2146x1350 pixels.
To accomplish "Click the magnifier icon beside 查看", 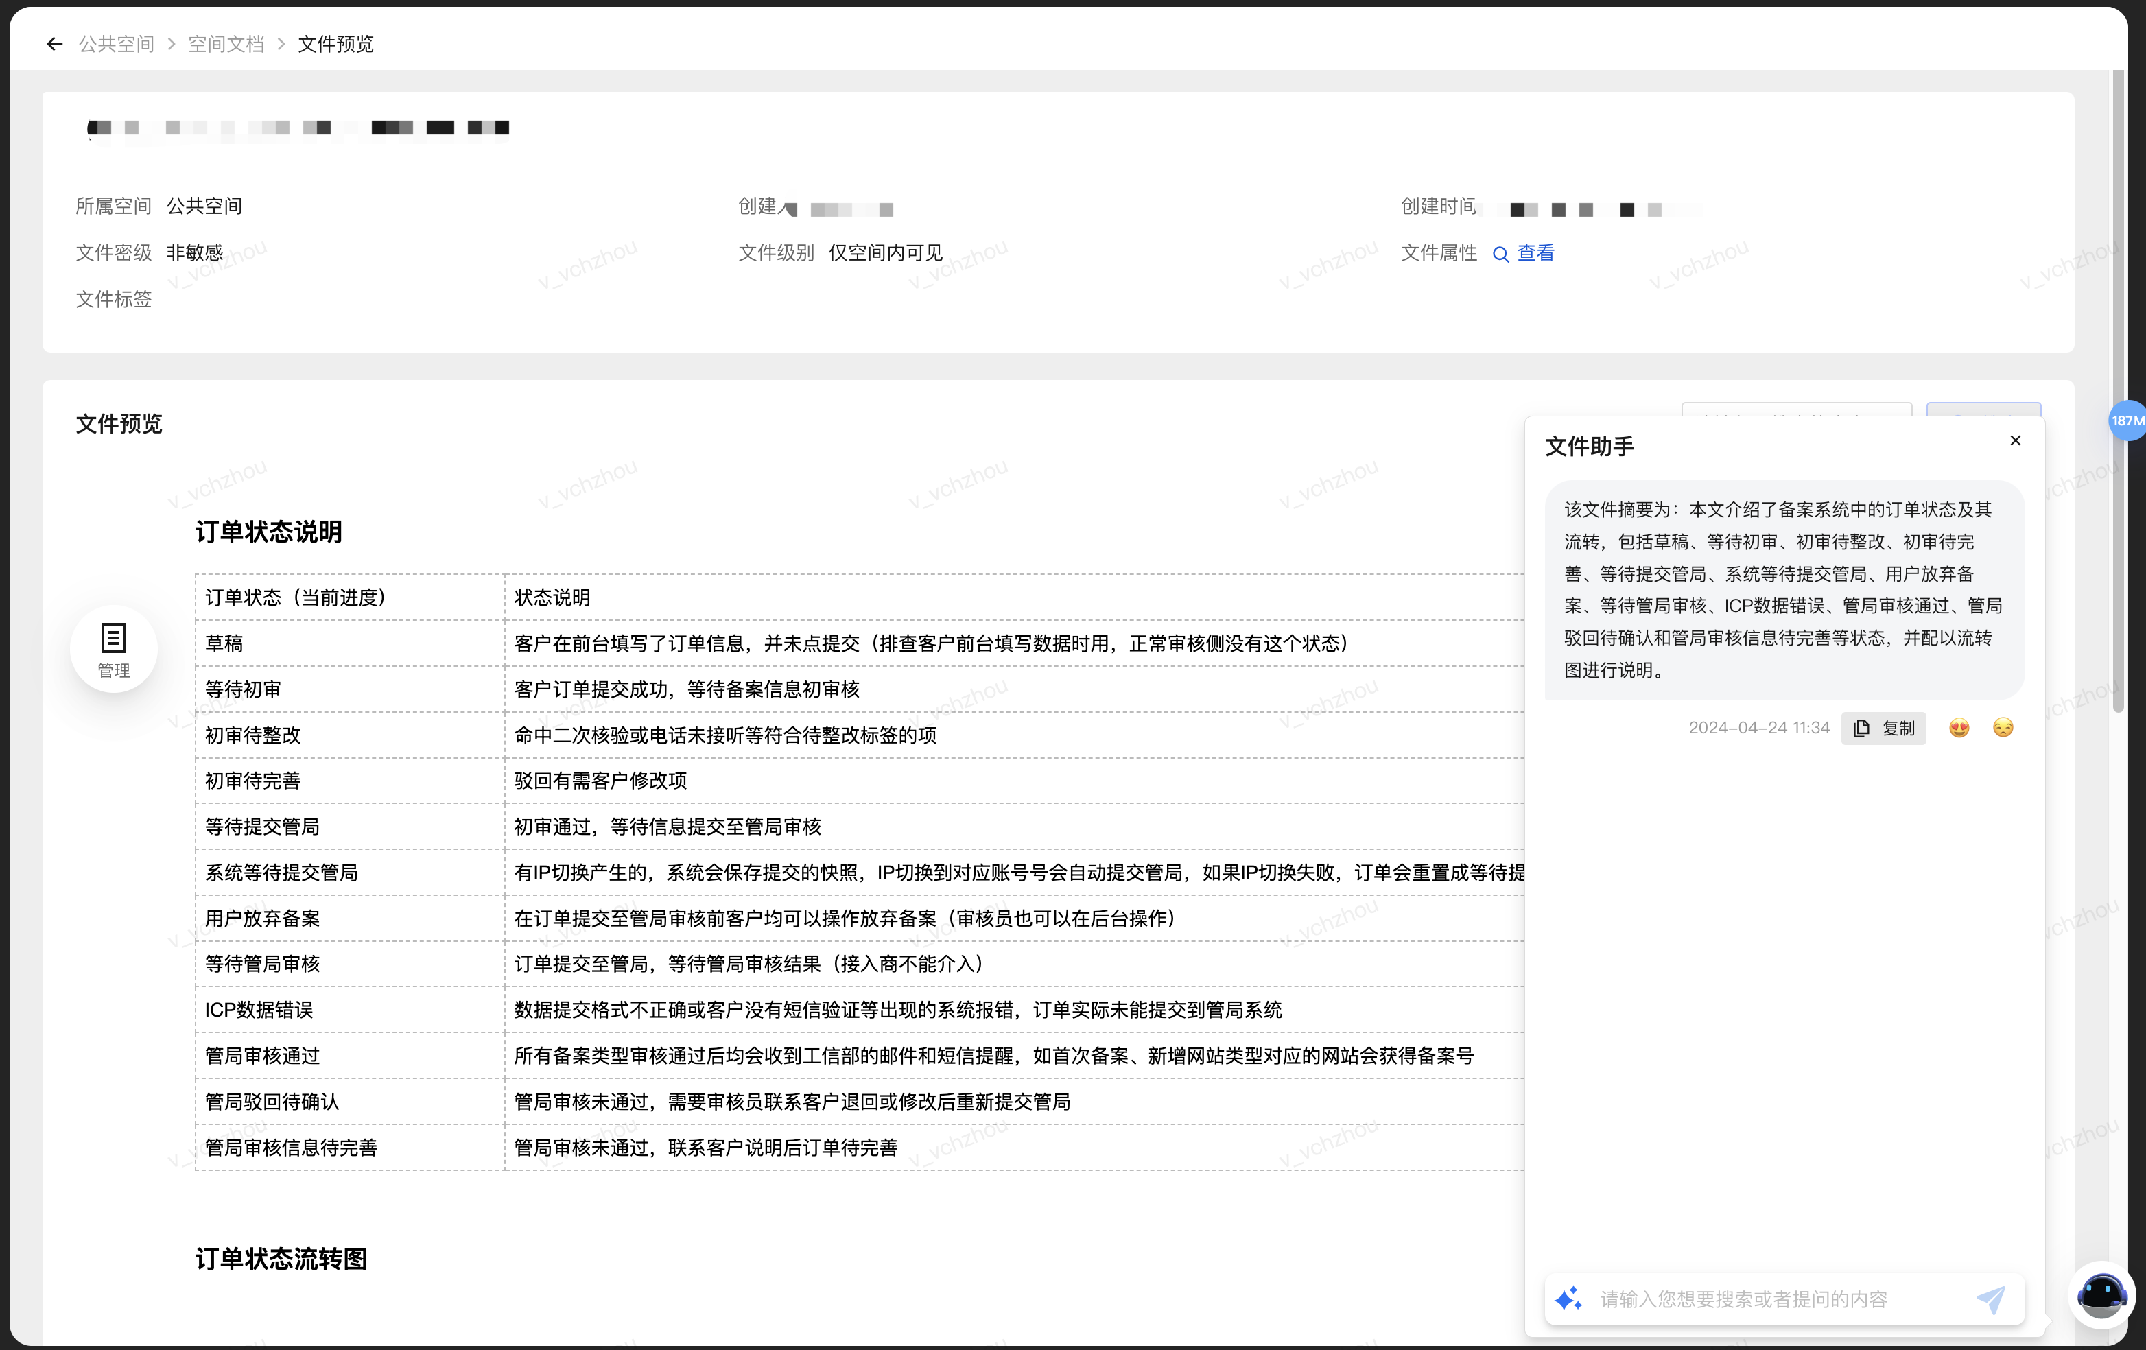I will coord(1501,254).
